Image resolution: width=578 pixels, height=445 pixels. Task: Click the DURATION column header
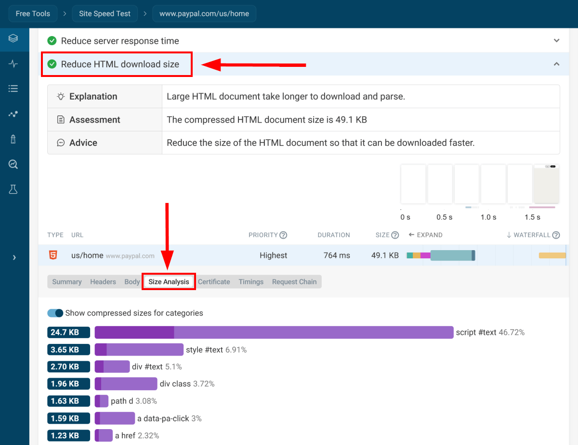point(334,235)
